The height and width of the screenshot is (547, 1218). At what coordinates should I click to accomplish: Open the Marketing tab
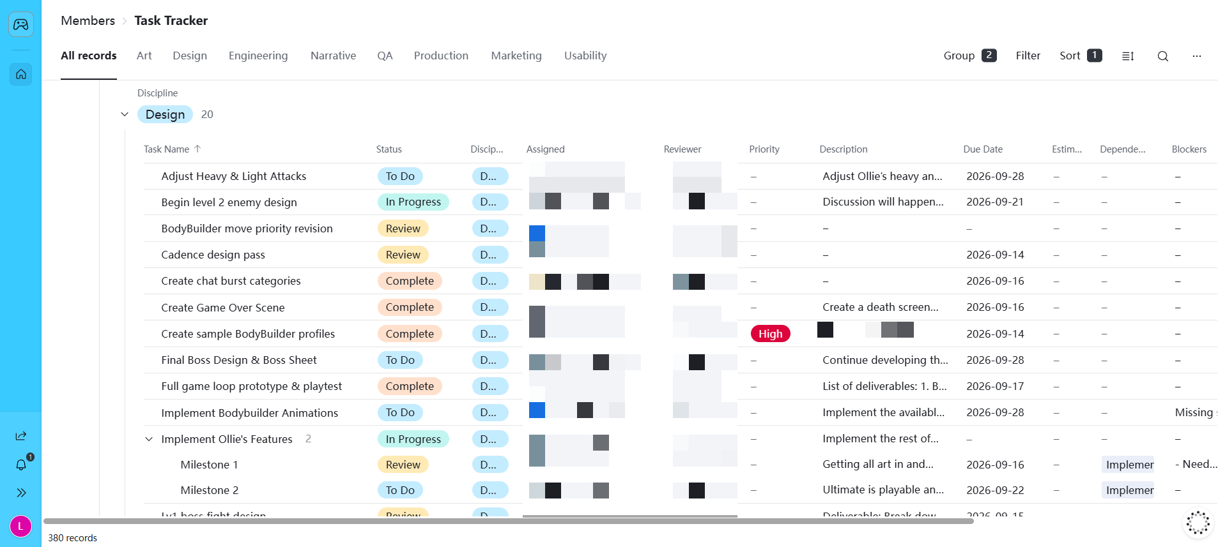[x=516, y=56]
